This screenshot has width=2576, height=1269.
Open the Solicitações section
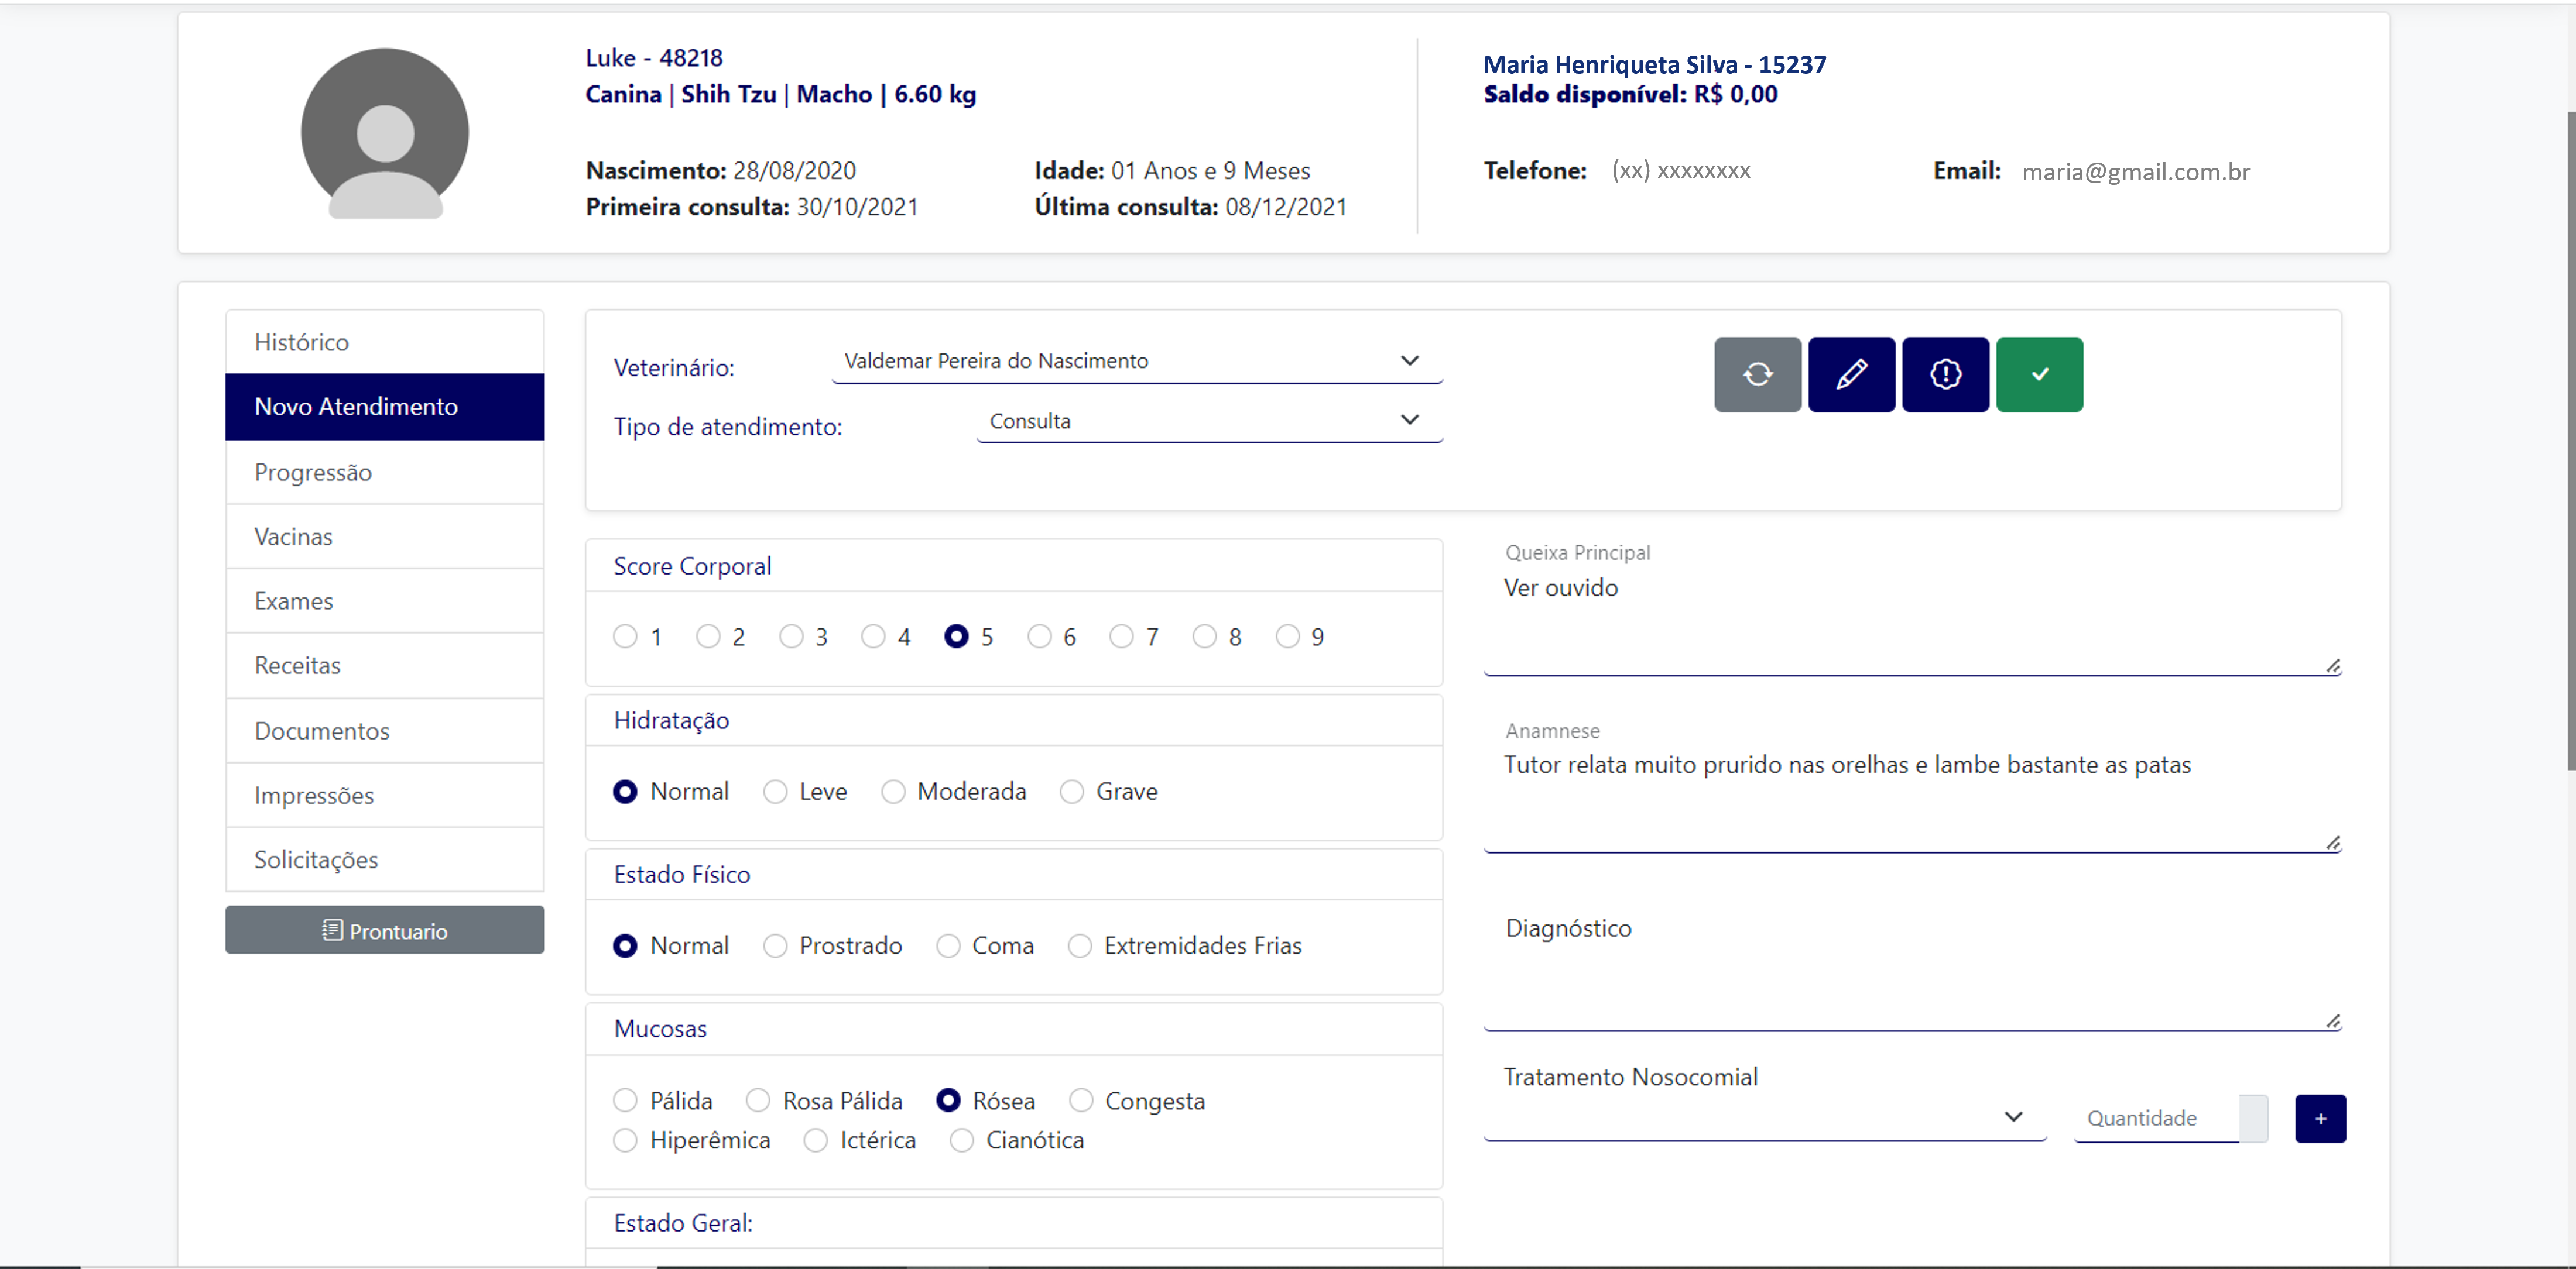pos(385,859)
